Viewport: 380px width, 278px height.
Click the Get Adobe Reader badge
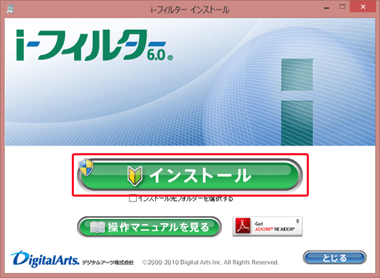pyautogui.click(x=268, y=226)
